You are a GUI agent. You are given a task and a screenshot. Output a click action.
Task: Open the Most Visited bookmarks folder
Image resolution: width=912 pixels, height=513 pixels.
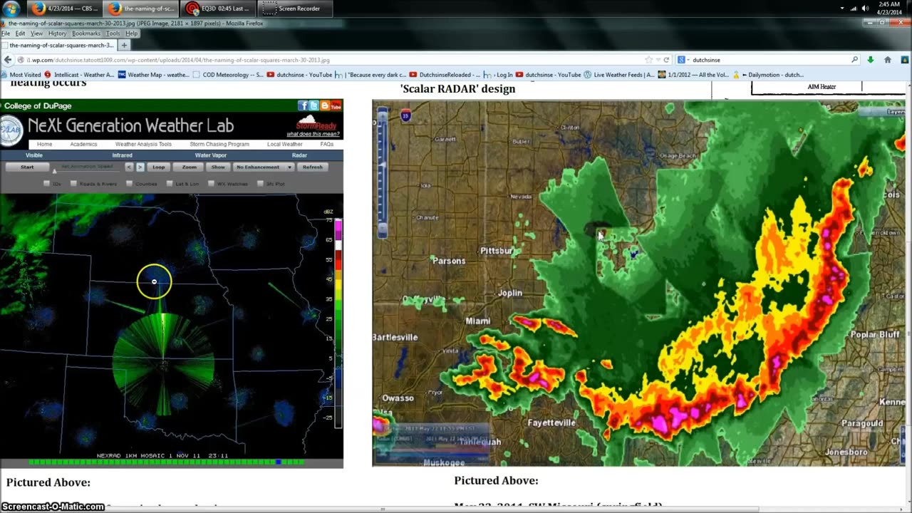tap(21, 74)
